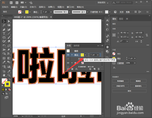Expand opacity slider arrow in Properties
Viewport: 152px width, 118px height.
pos(135,63)
